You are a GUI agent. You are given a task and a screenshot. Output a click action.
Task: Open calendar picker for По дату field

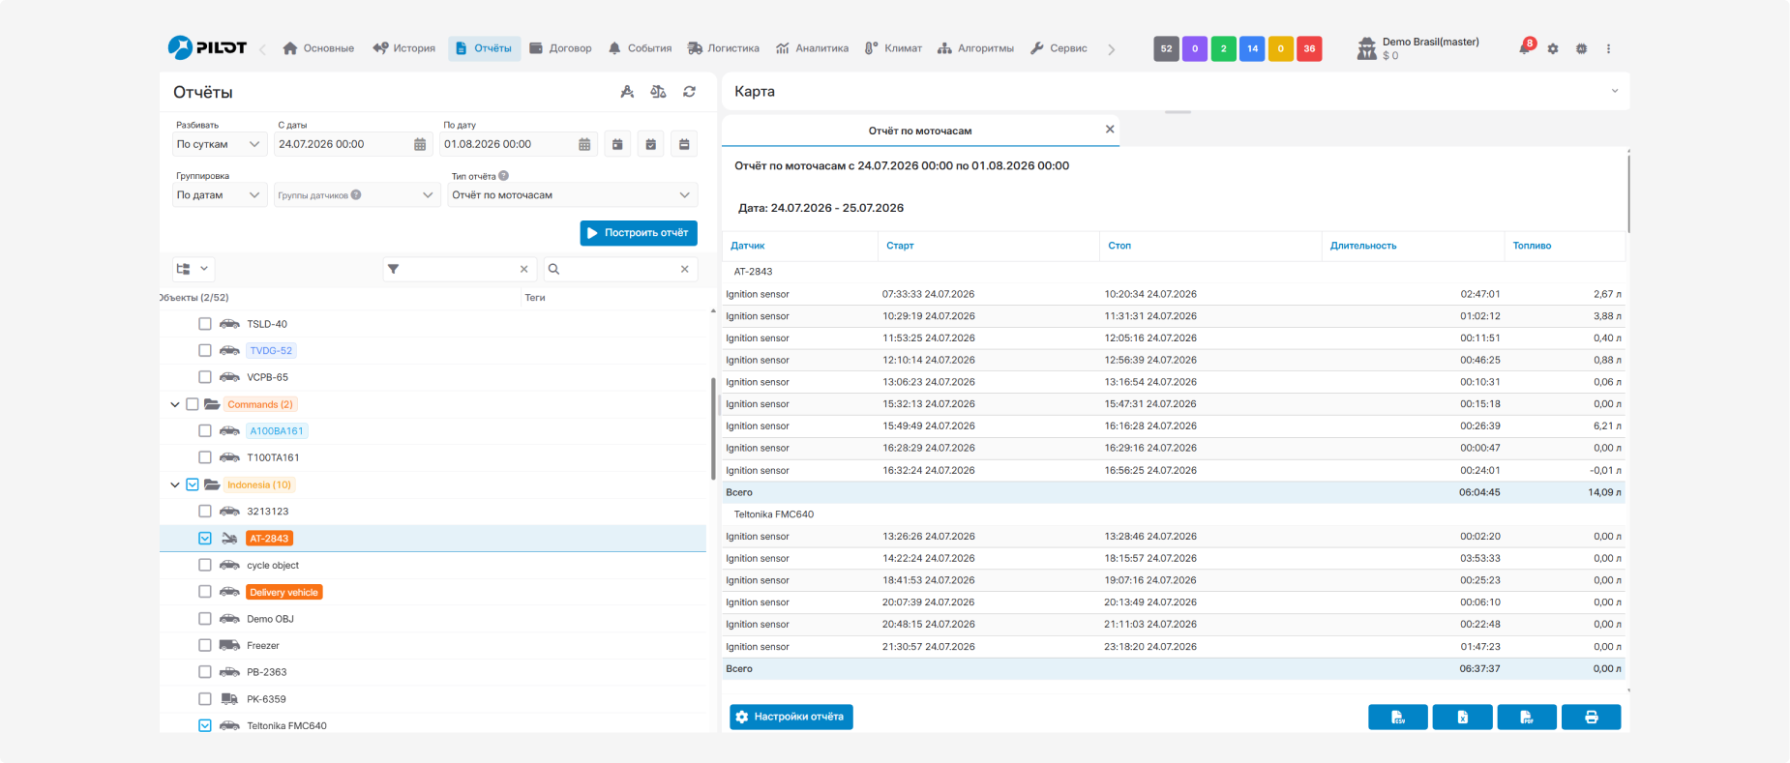tap(584, 144)
